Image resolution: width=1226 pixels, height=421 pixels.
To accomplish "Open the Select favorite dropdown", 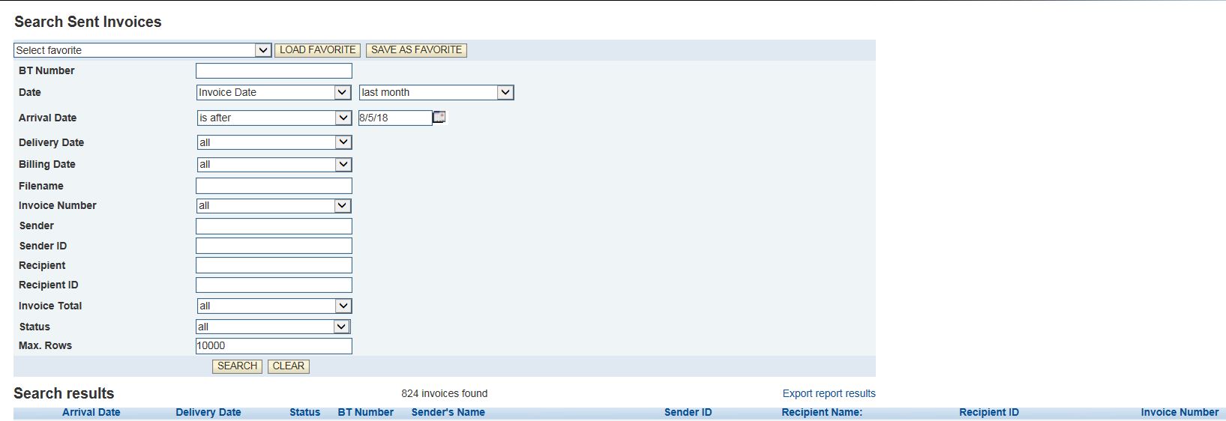I will coord(142,50).
